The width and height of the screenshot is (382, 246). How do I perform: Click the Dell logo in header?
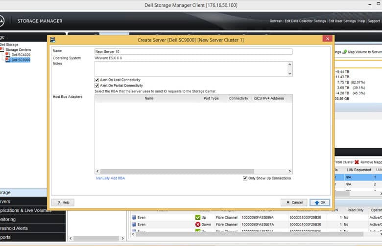pyautogui.click(x=1, y=21)
